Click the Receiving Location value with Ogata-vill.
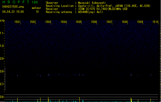 pyautogui.click(x=114, y=6)
